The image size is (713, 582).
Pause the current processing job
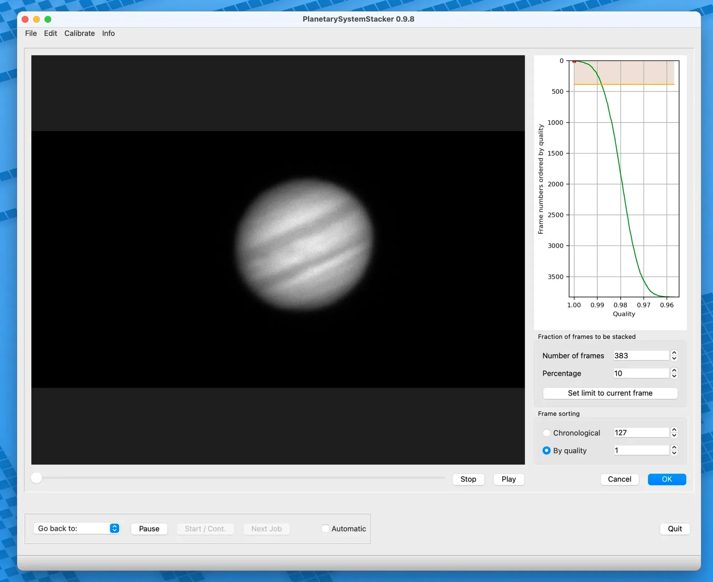149,529
